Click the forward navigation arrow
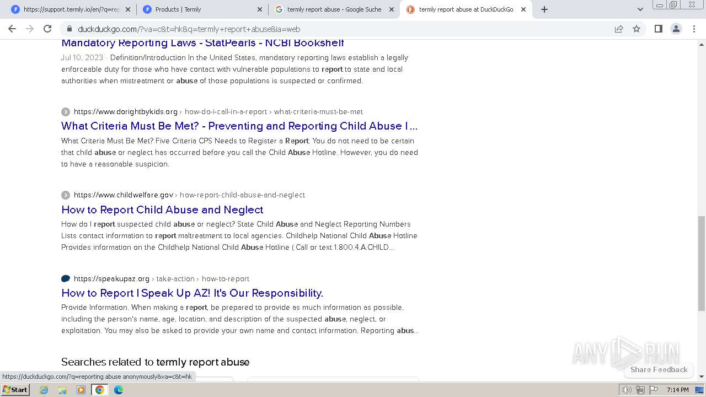 tap(30, 29)
